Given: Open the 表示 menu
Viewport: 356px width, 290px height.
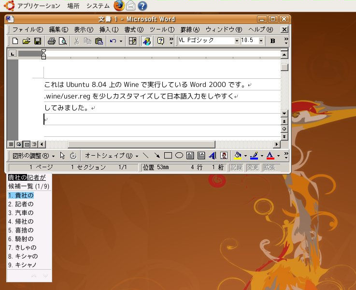Looking at the screenshot, I should (84, 29).
